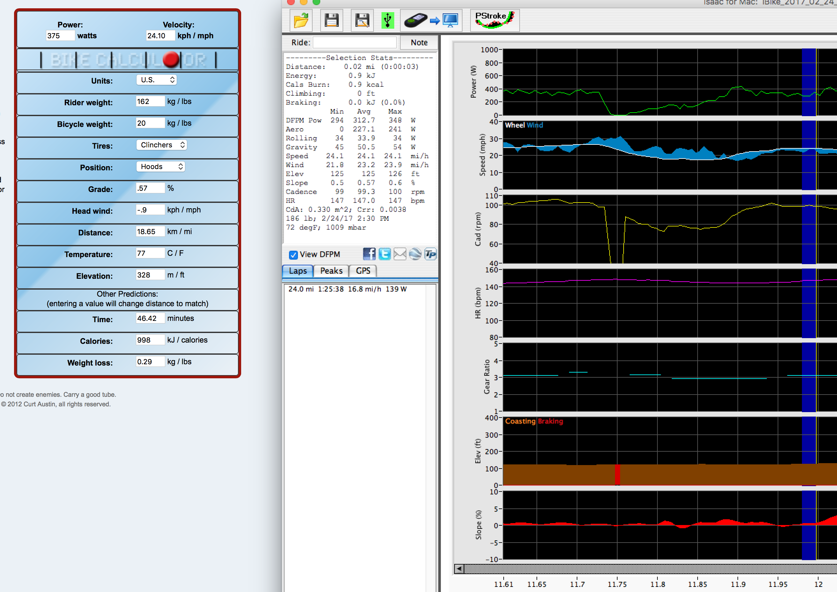Click the email envelope icon
Screen dimensions: 837x592
pyautogui.click(x=400, y=254)
